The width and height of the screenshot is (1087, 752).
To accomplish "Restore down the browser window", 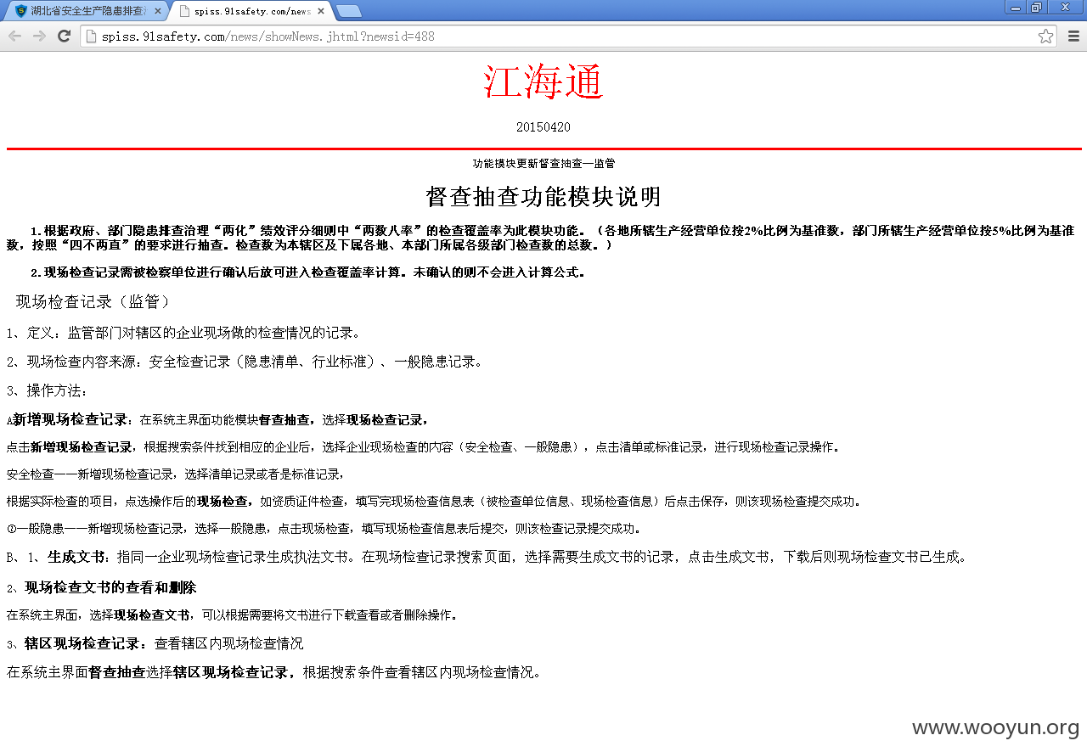I will coord(1036,7).
